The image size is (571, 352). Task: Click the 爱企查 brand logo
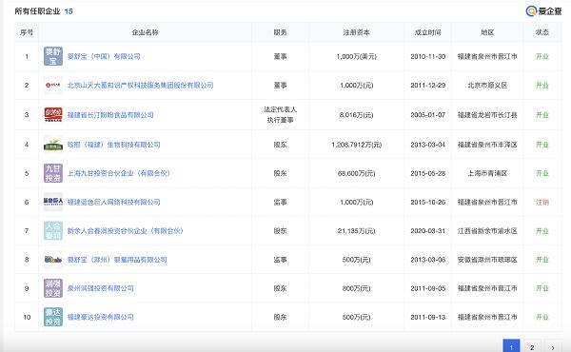tap(544, 11)
